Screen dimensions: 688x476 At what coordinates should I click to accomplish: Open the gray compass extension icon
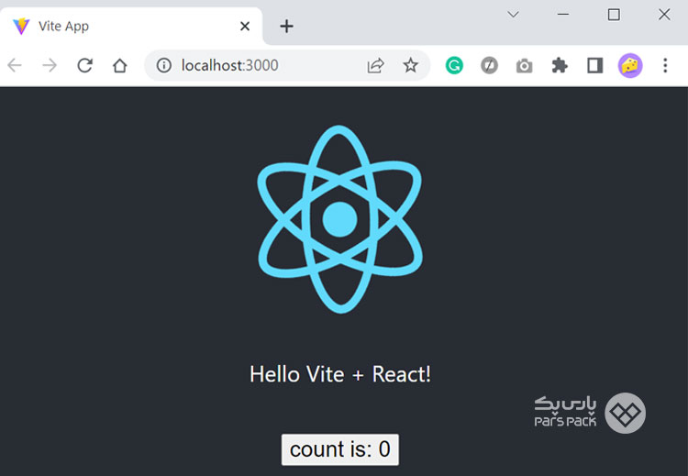489,65
